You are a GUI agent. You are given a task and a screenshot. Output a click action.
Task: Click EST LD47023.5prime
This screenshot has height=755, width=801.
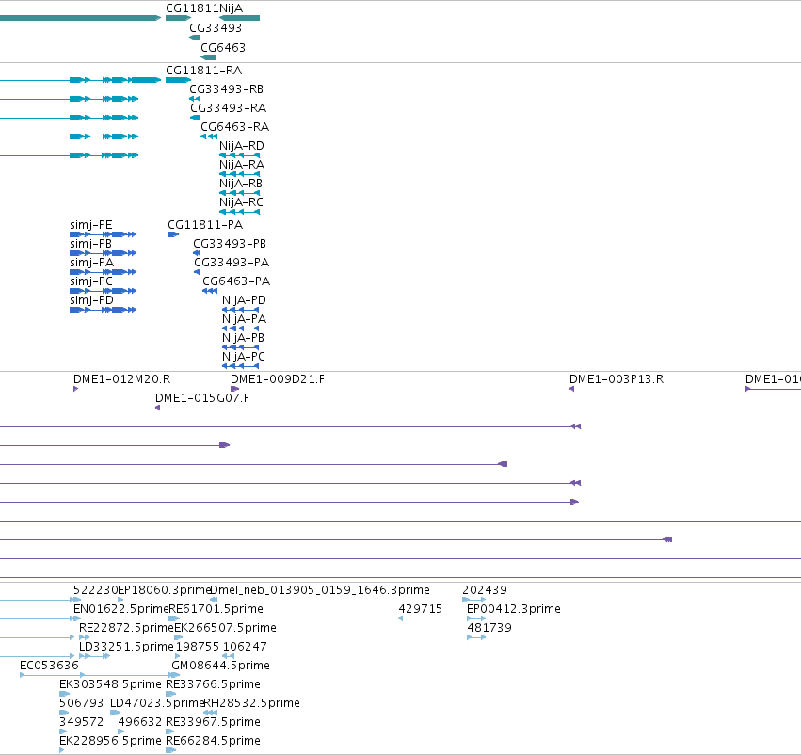(157, 703)
